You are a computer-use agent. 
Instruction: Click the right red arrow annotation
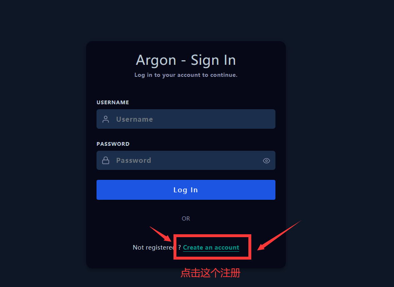click(279, 235)
